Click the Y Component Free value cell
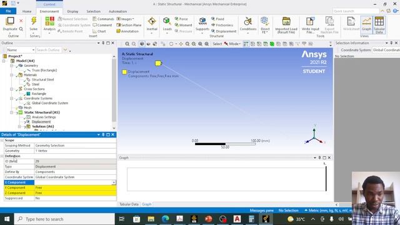Screen dimensions: 400x225 tap(75, 187)
